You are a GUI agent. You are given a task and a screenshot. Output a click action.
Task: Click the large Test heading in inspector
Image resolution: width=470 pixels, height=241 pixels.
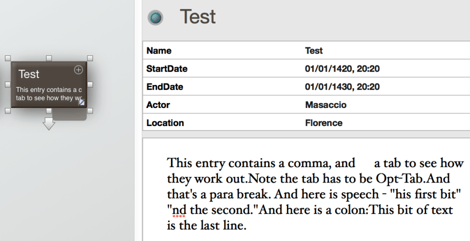point(197,17)
